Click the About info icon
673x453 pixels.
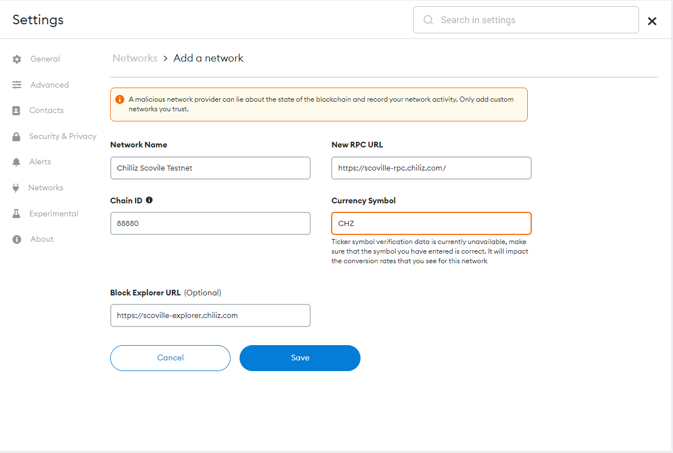point(17,239)
